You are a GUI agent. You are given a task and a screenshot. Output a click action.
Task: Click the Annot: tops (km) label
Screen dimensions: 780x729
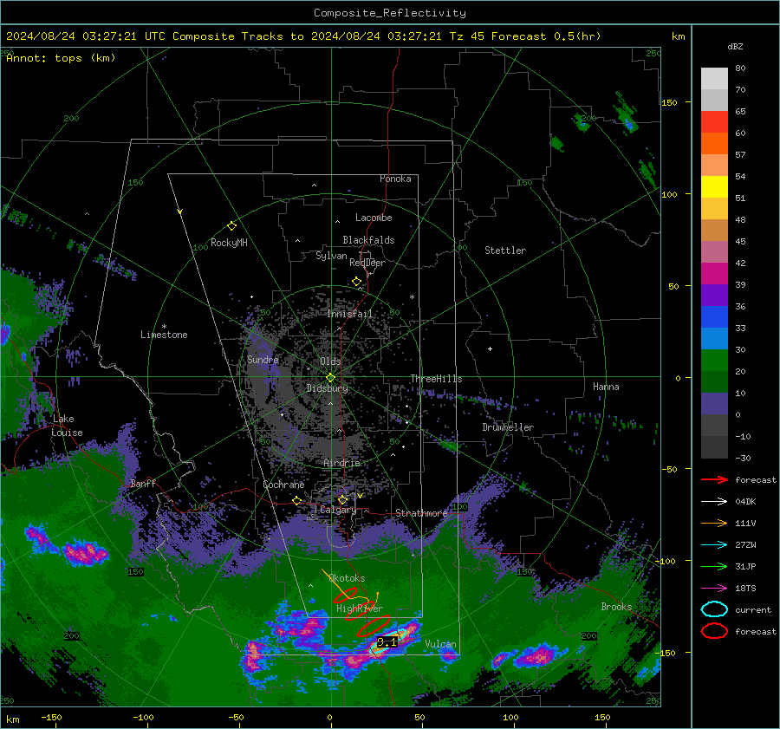click(61, 58)
